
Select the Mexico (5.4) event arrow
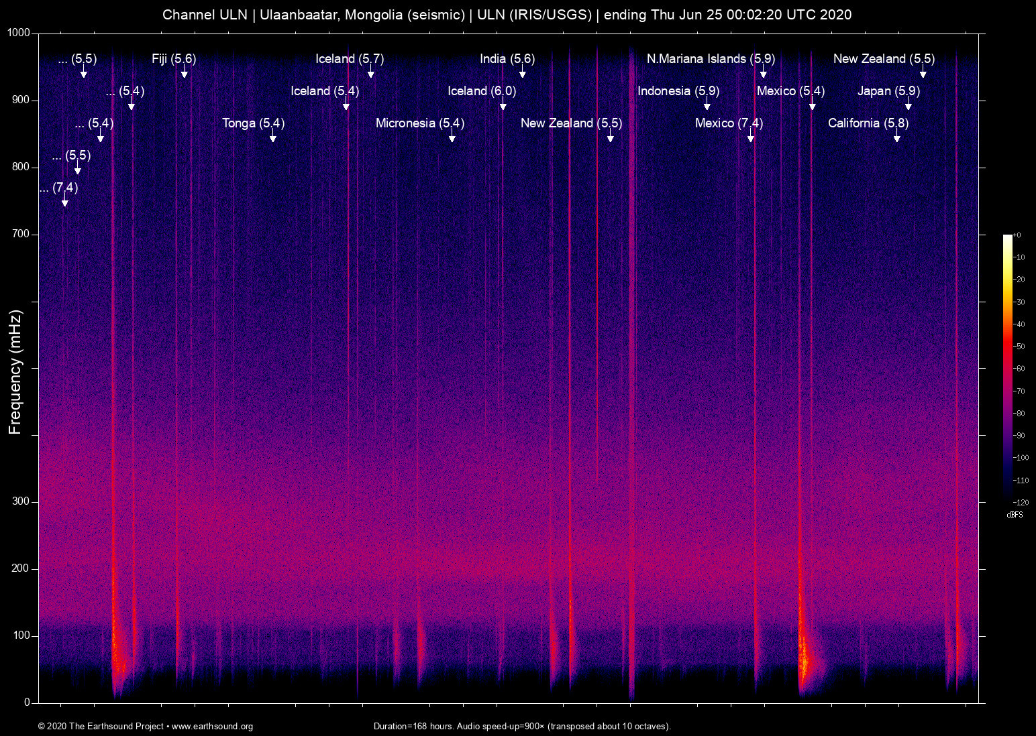coord(813,105)
